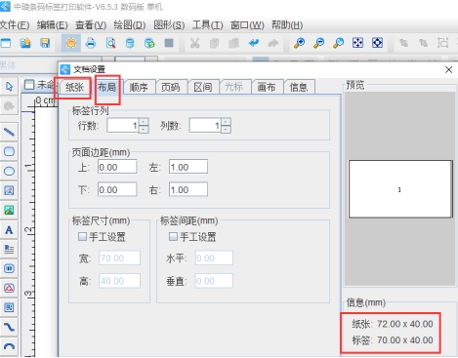Image resolution: width=458 pixels, height=358 pixels.
Task: Select the line drawing tool
Action: [x=9, y=132]
